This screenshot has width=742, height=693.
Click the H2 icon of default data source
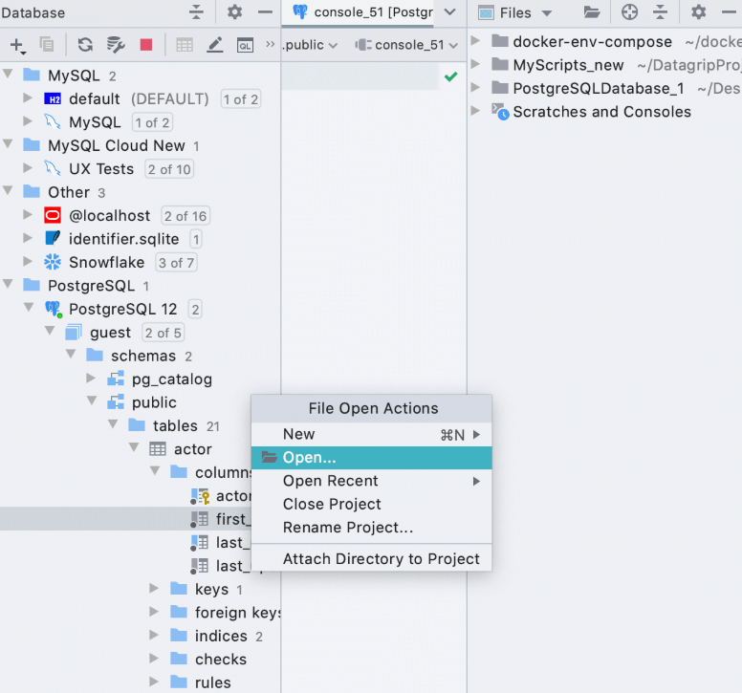[x=53, y=98]
